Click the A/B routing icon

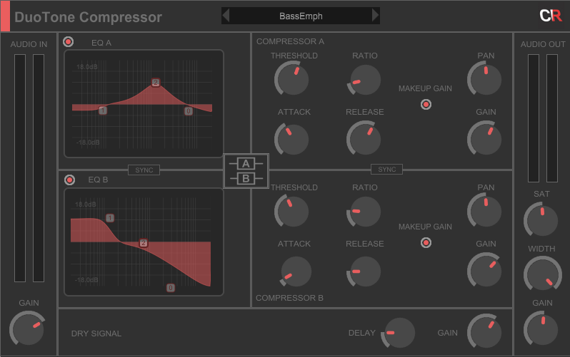[245, 171]
